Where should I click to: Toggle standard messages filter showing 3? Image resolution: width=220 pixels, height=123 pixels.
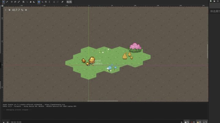tap(187, 122)
